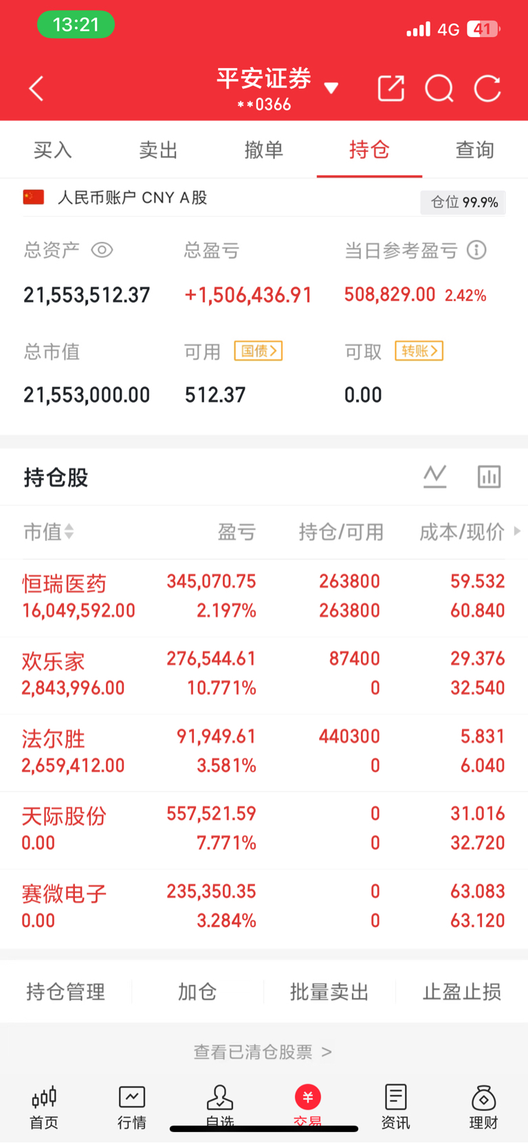The image size is (528, 1143).
Task: Toggle the eye icon to hide 总资产
Action: [102, 250]
